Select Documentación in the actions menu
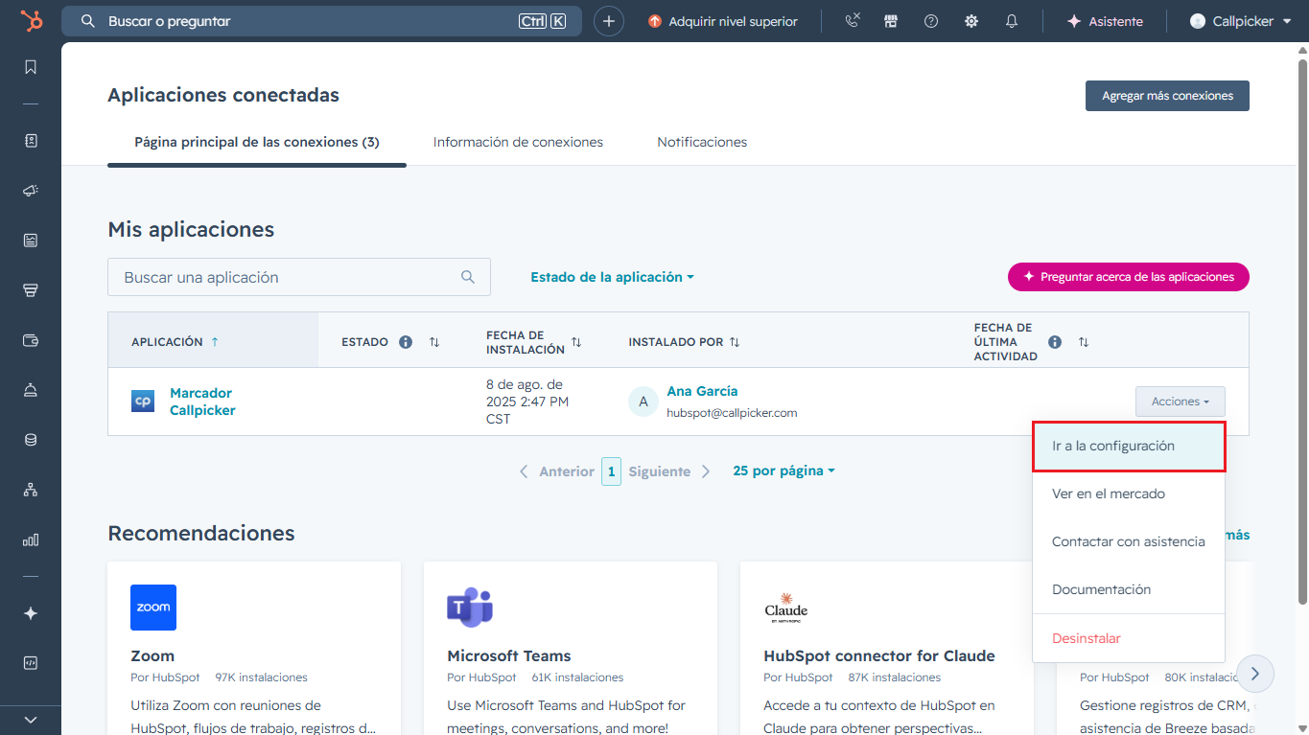Image resolution: width=1309 pixels, height=735 pixels. [x=1129, y=589]
